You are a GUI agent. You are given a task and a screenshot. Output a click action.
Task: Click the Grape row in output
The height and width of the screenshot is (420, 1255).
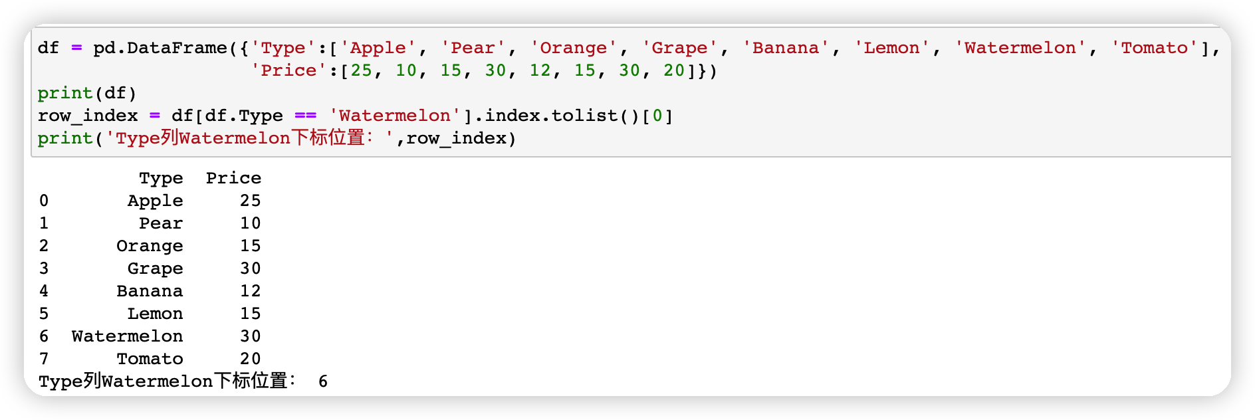click(x=150, y=268)
